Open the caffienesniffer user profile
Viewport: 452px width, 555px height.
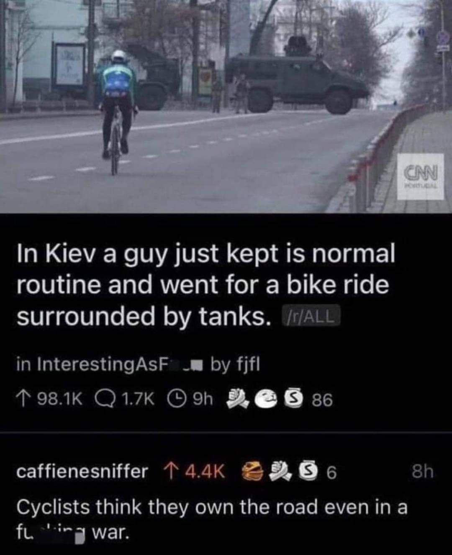pos(82,471)
